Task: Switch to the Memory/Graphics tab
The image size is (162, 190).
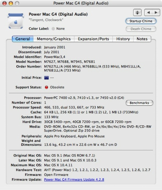Action: (54, 39)
